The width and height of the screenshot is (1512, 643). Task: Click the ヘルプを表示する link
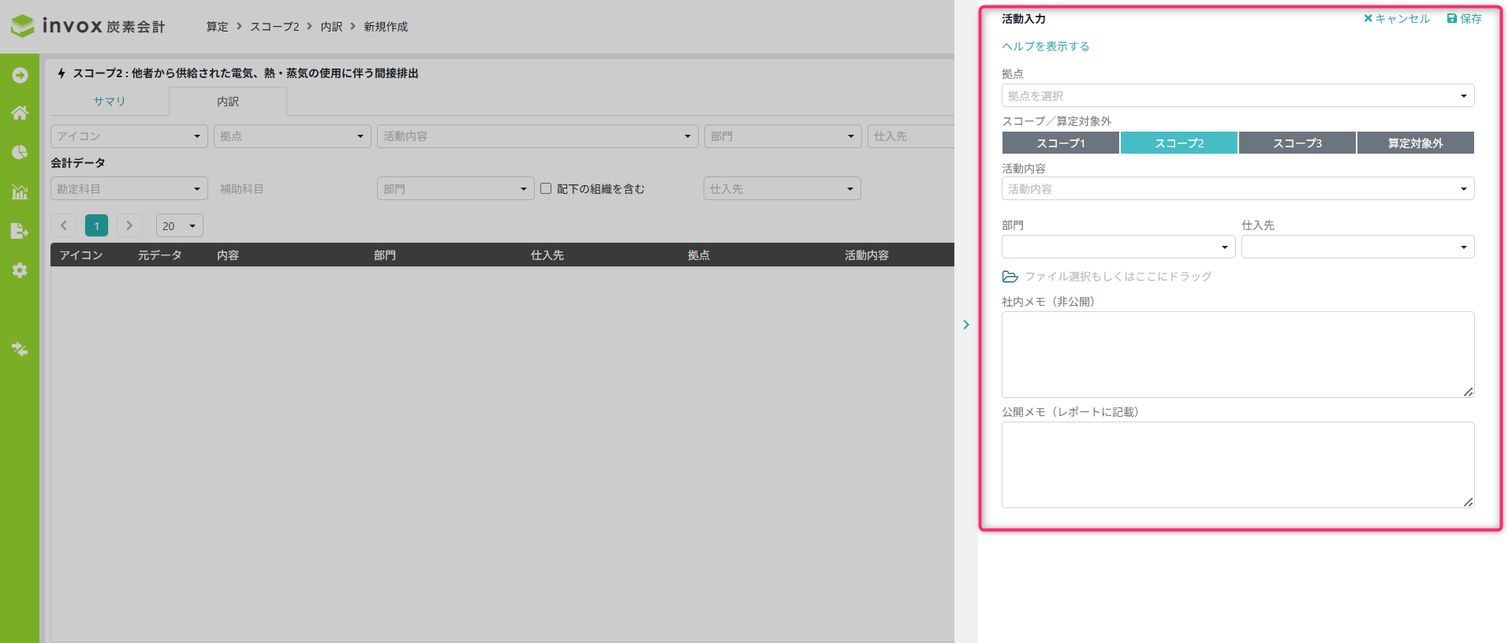pyautogui.click(x=1045, y=46)
